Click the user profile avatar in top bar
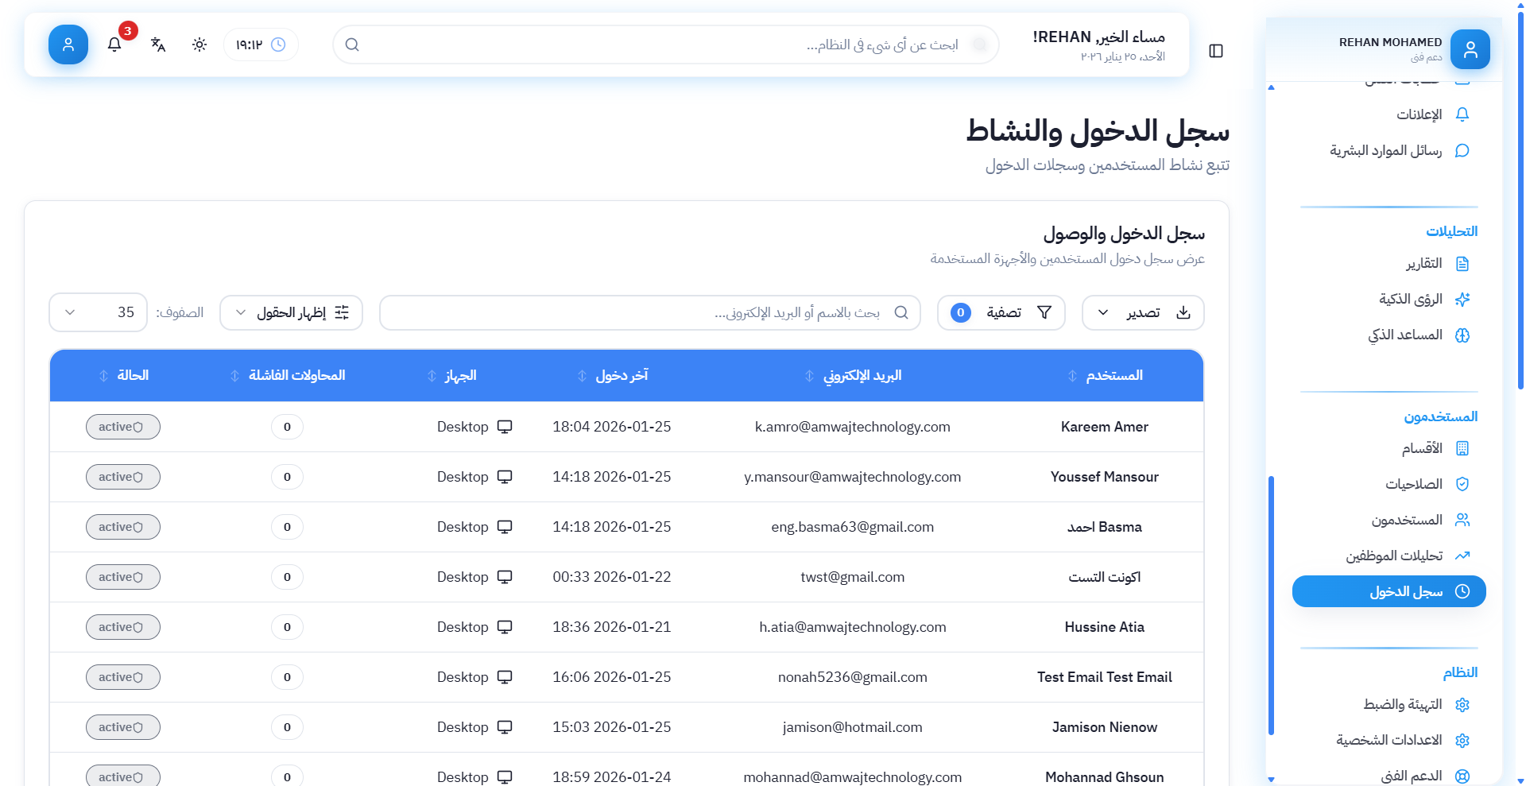The width and height of the screenshot is (1526, 786). click(68, 45)
